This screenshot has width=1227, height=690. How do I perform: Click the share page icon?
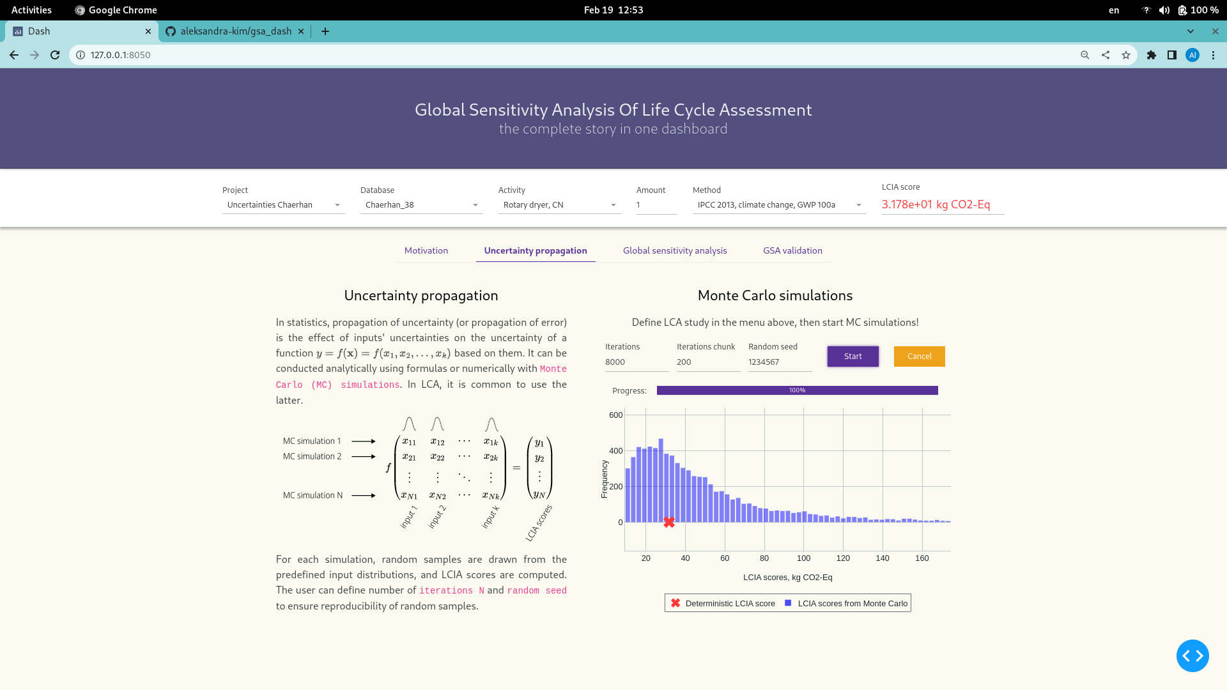click(1106, 55)
